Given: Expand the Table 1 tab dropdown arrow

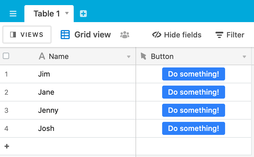Looking at the screenshot, I should 67,13.
